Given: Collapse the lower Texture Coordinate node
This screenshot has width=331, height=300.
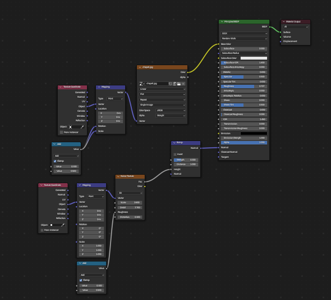Looking at the screenshot, I should [x=42, y=185].
